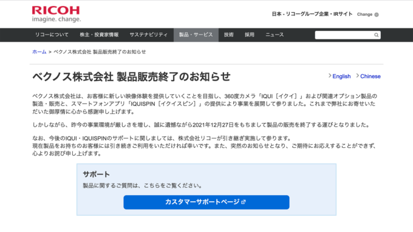
Task: Open the リコーについて menu
Action: click(x=52, y=35)
